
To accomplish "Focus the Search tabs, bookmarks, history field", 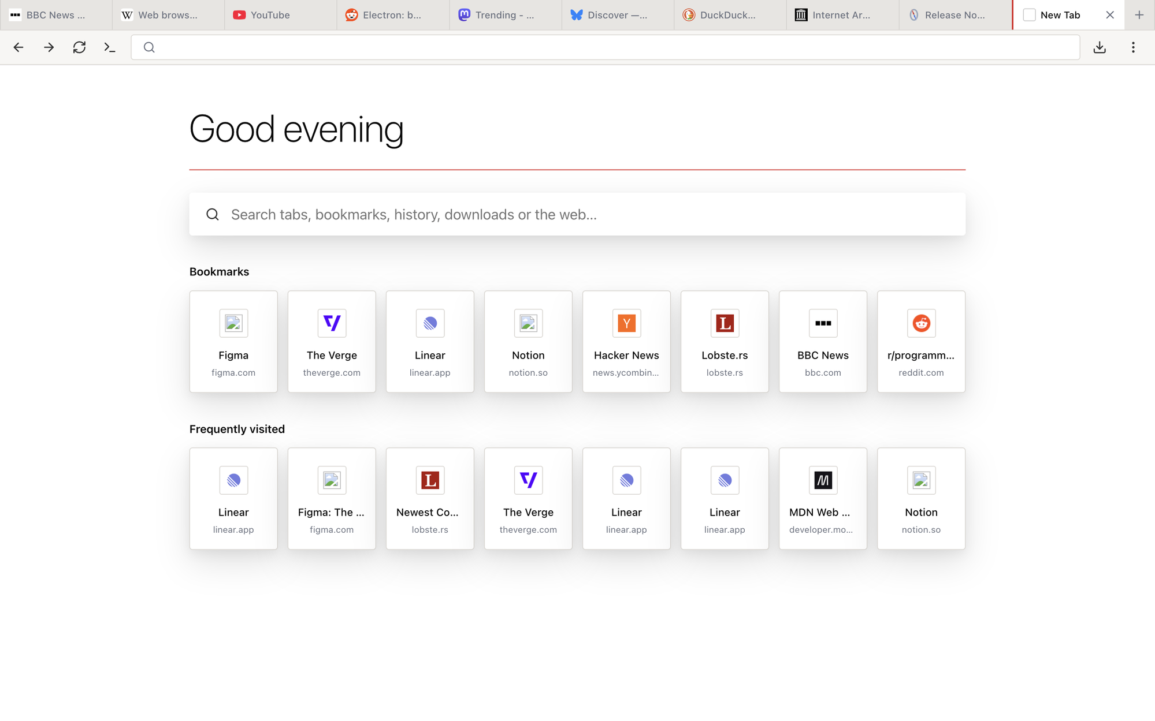I will coord(577,214).
